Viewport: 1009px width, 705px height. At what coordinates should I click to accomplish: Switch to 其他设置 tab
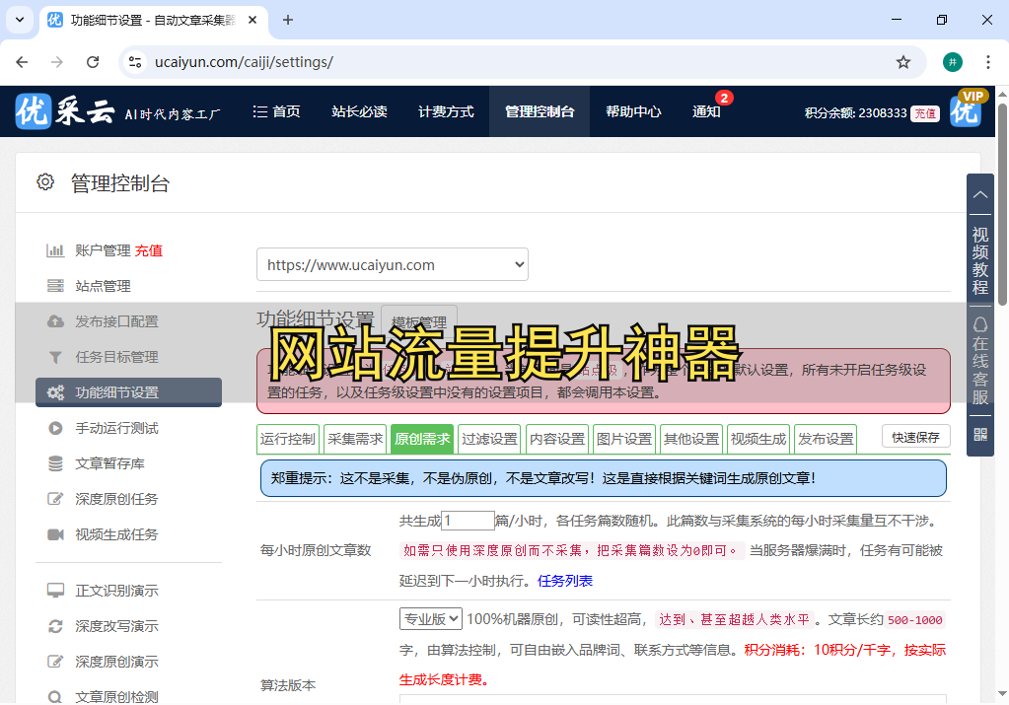click(691, 439)
